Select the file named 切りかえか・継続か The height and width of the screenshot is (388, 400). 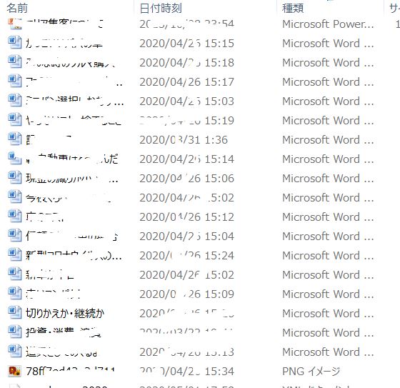(x=65, y=313)
